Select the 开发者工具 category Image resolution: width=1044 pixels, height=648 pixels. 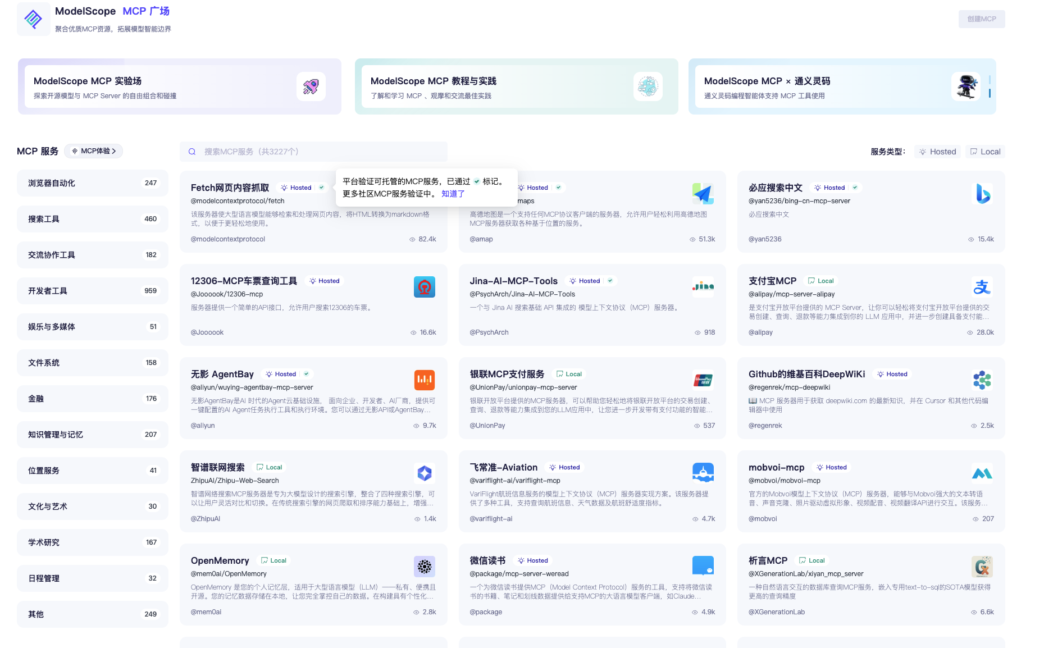click(x=93, y=291)
